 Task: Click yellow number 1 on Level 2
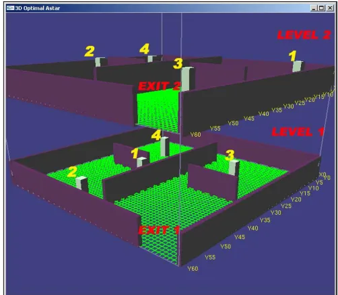coord(293,56)
